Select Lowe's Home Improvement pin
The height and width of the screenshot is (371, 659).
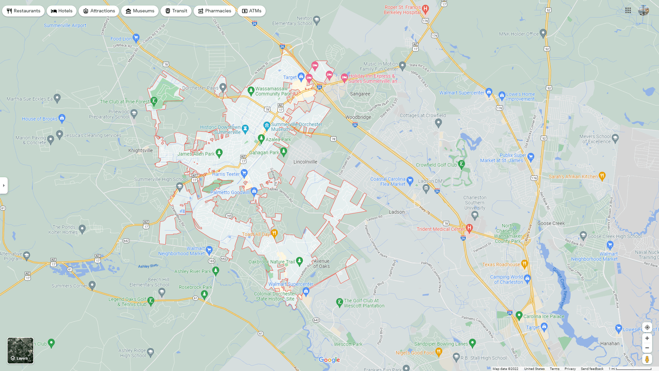pyautogui.click(x=502, y=95)
